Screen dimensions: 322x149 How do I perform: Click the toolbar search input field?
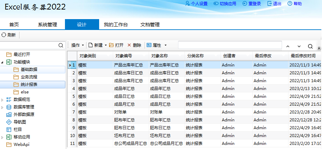pos(230,45)
